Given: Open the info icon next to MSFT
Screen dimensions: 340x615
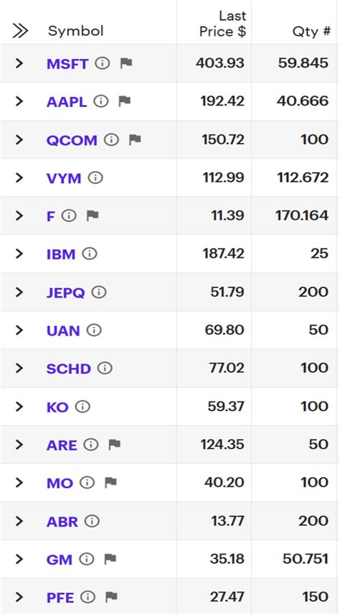Looking at the screenshot, I should click(103, 63).
